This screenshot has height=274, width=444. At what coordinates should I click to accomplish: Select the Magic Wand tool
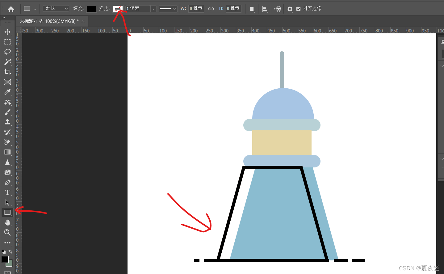7,62
